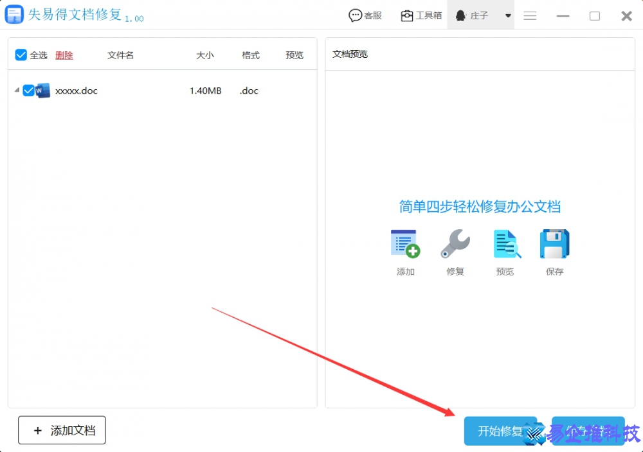Viewport: 643px width, 452px height.
Task: Click the 添加文档 add document button
Action: pyautogui.click(x=62, y=430)
